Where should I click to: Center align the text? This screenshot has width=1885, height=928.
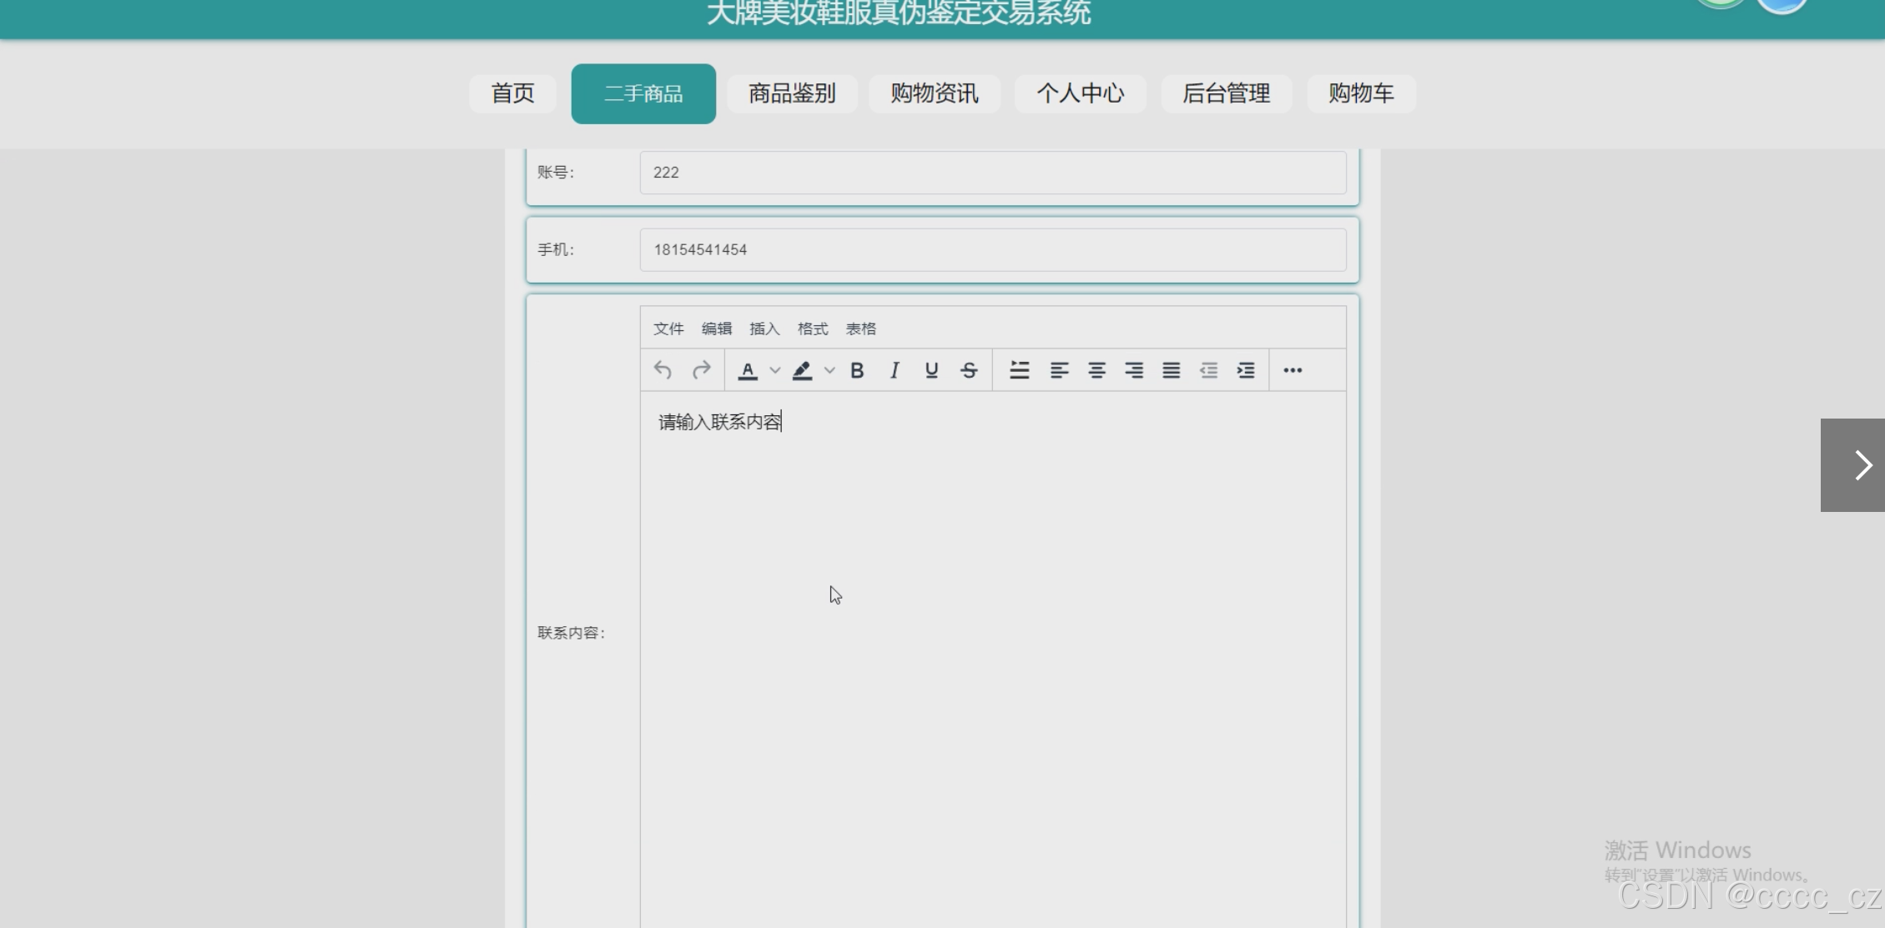1096,370
